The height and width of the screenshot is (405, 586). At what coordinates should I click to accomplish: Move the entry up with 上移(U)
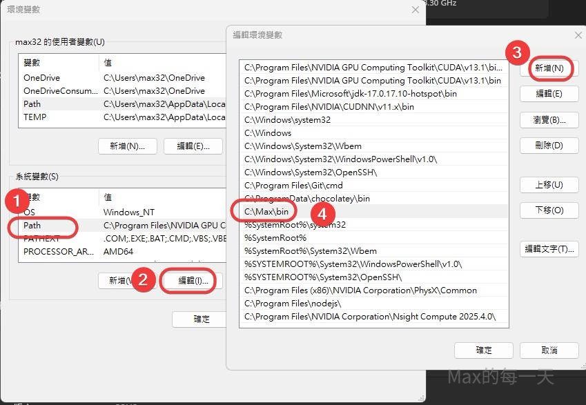(549, 185)
